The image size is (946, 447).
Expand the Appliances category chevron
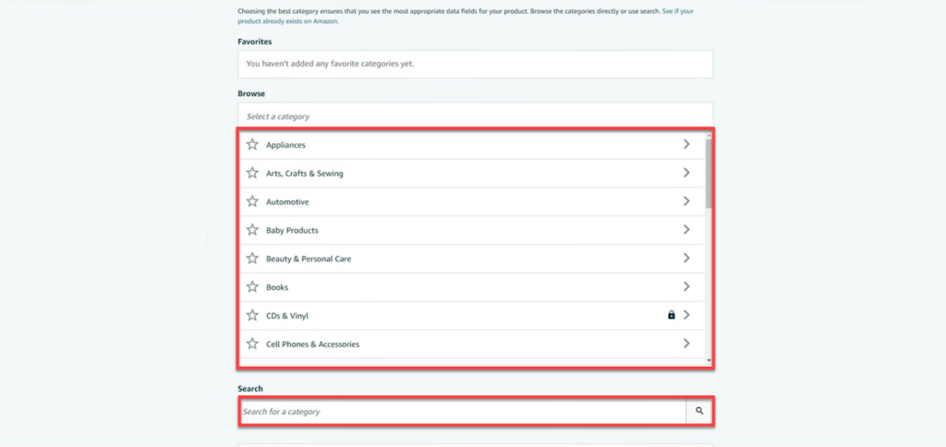click(686, 144)
